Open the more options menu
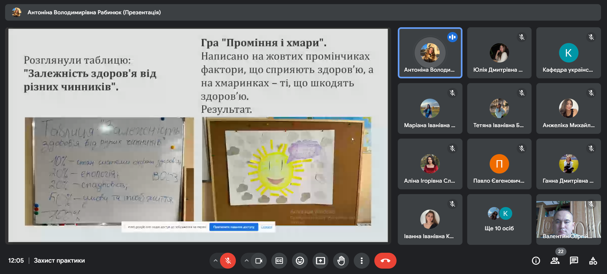Screen dimensions: 607x274 pos(362,261)
